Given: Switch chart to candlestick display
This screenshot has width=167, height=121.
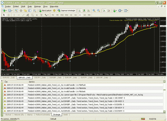Looking at the screenshot, I should click(x=84, y=10).
